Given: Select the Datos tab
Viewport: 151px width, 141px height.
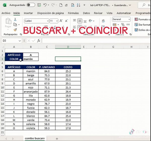Looking at the screenshot, I should point(86,13).
